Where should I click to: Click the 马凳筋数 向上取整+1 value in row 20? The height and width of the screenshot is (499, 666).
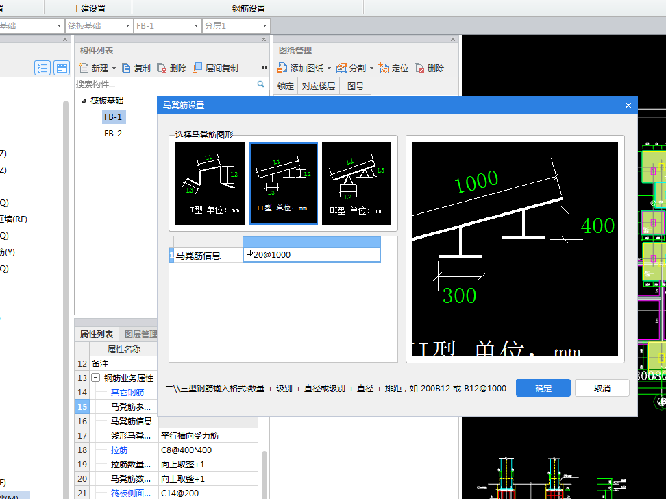pyautogui.click(x=208, y=479)
